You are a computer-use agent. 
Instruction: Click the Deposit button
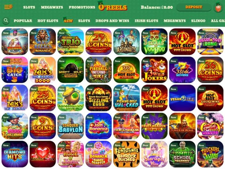pos(194,7)
